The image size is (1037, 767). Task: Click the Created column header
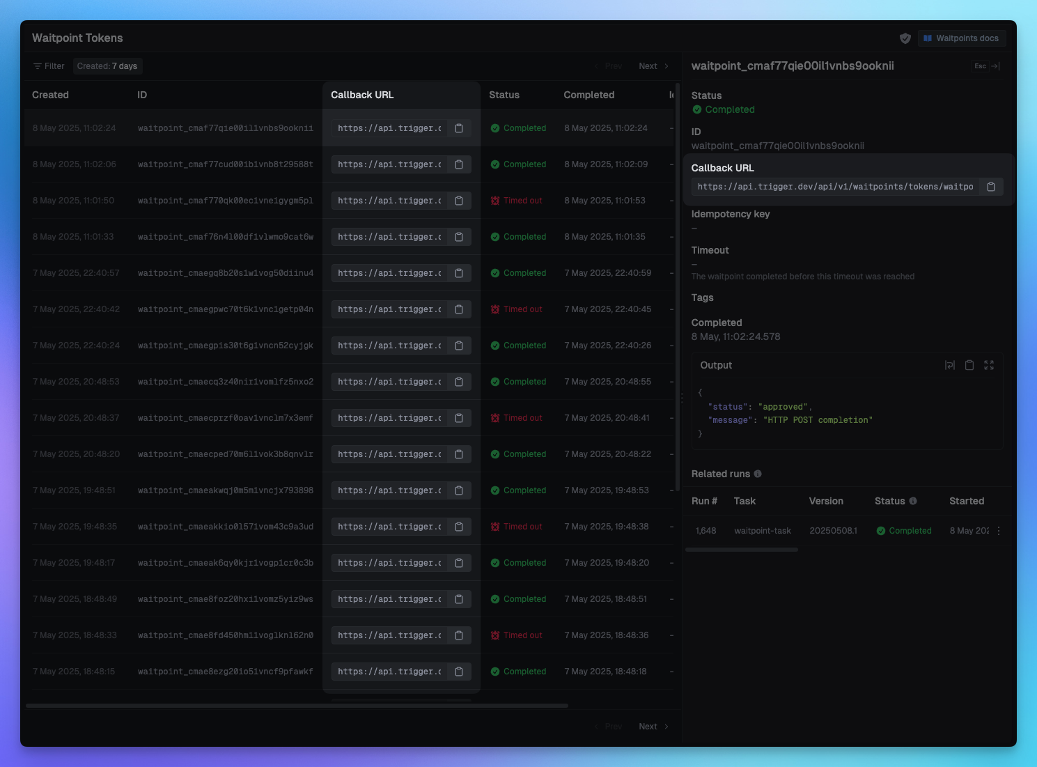click(50, 95)
